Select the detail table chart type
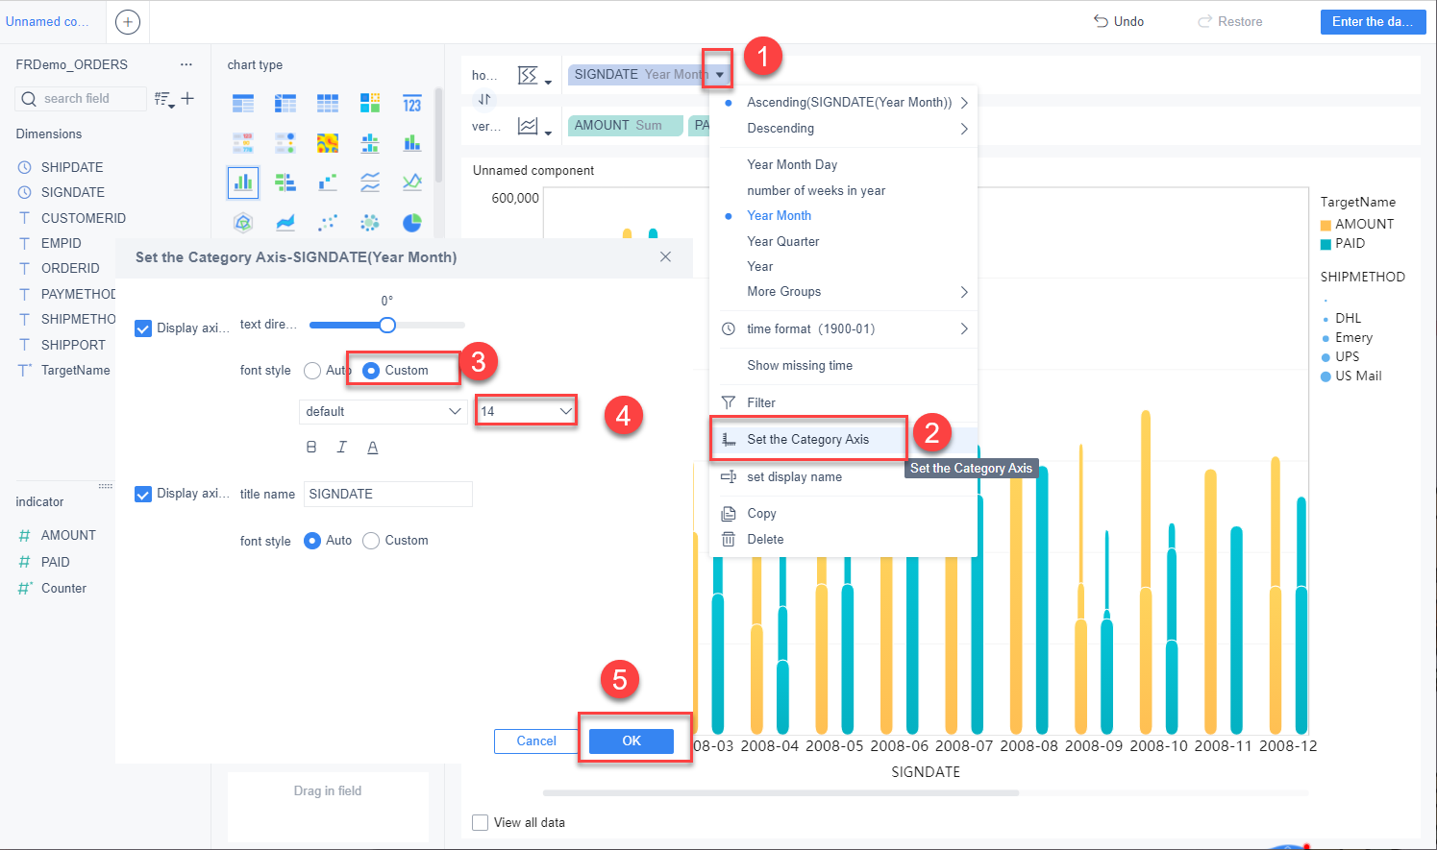 [x=328, y=104]
